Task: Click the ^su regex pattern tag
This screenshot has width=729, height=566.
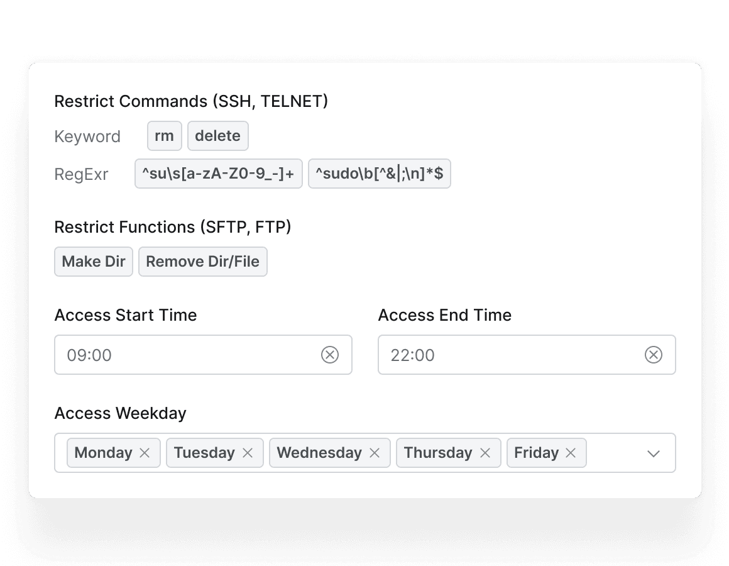Action: (219, 174)
